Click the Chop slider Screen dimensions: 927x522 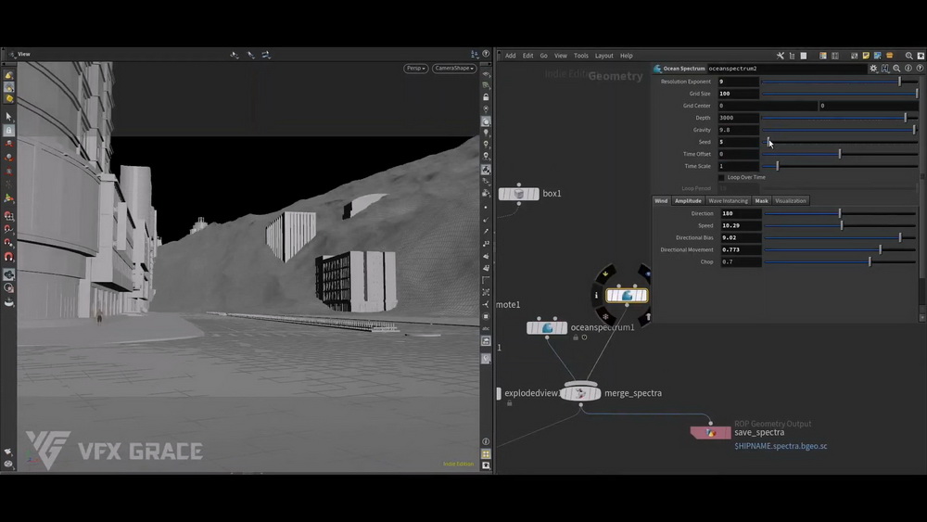(x=840, y=261)
